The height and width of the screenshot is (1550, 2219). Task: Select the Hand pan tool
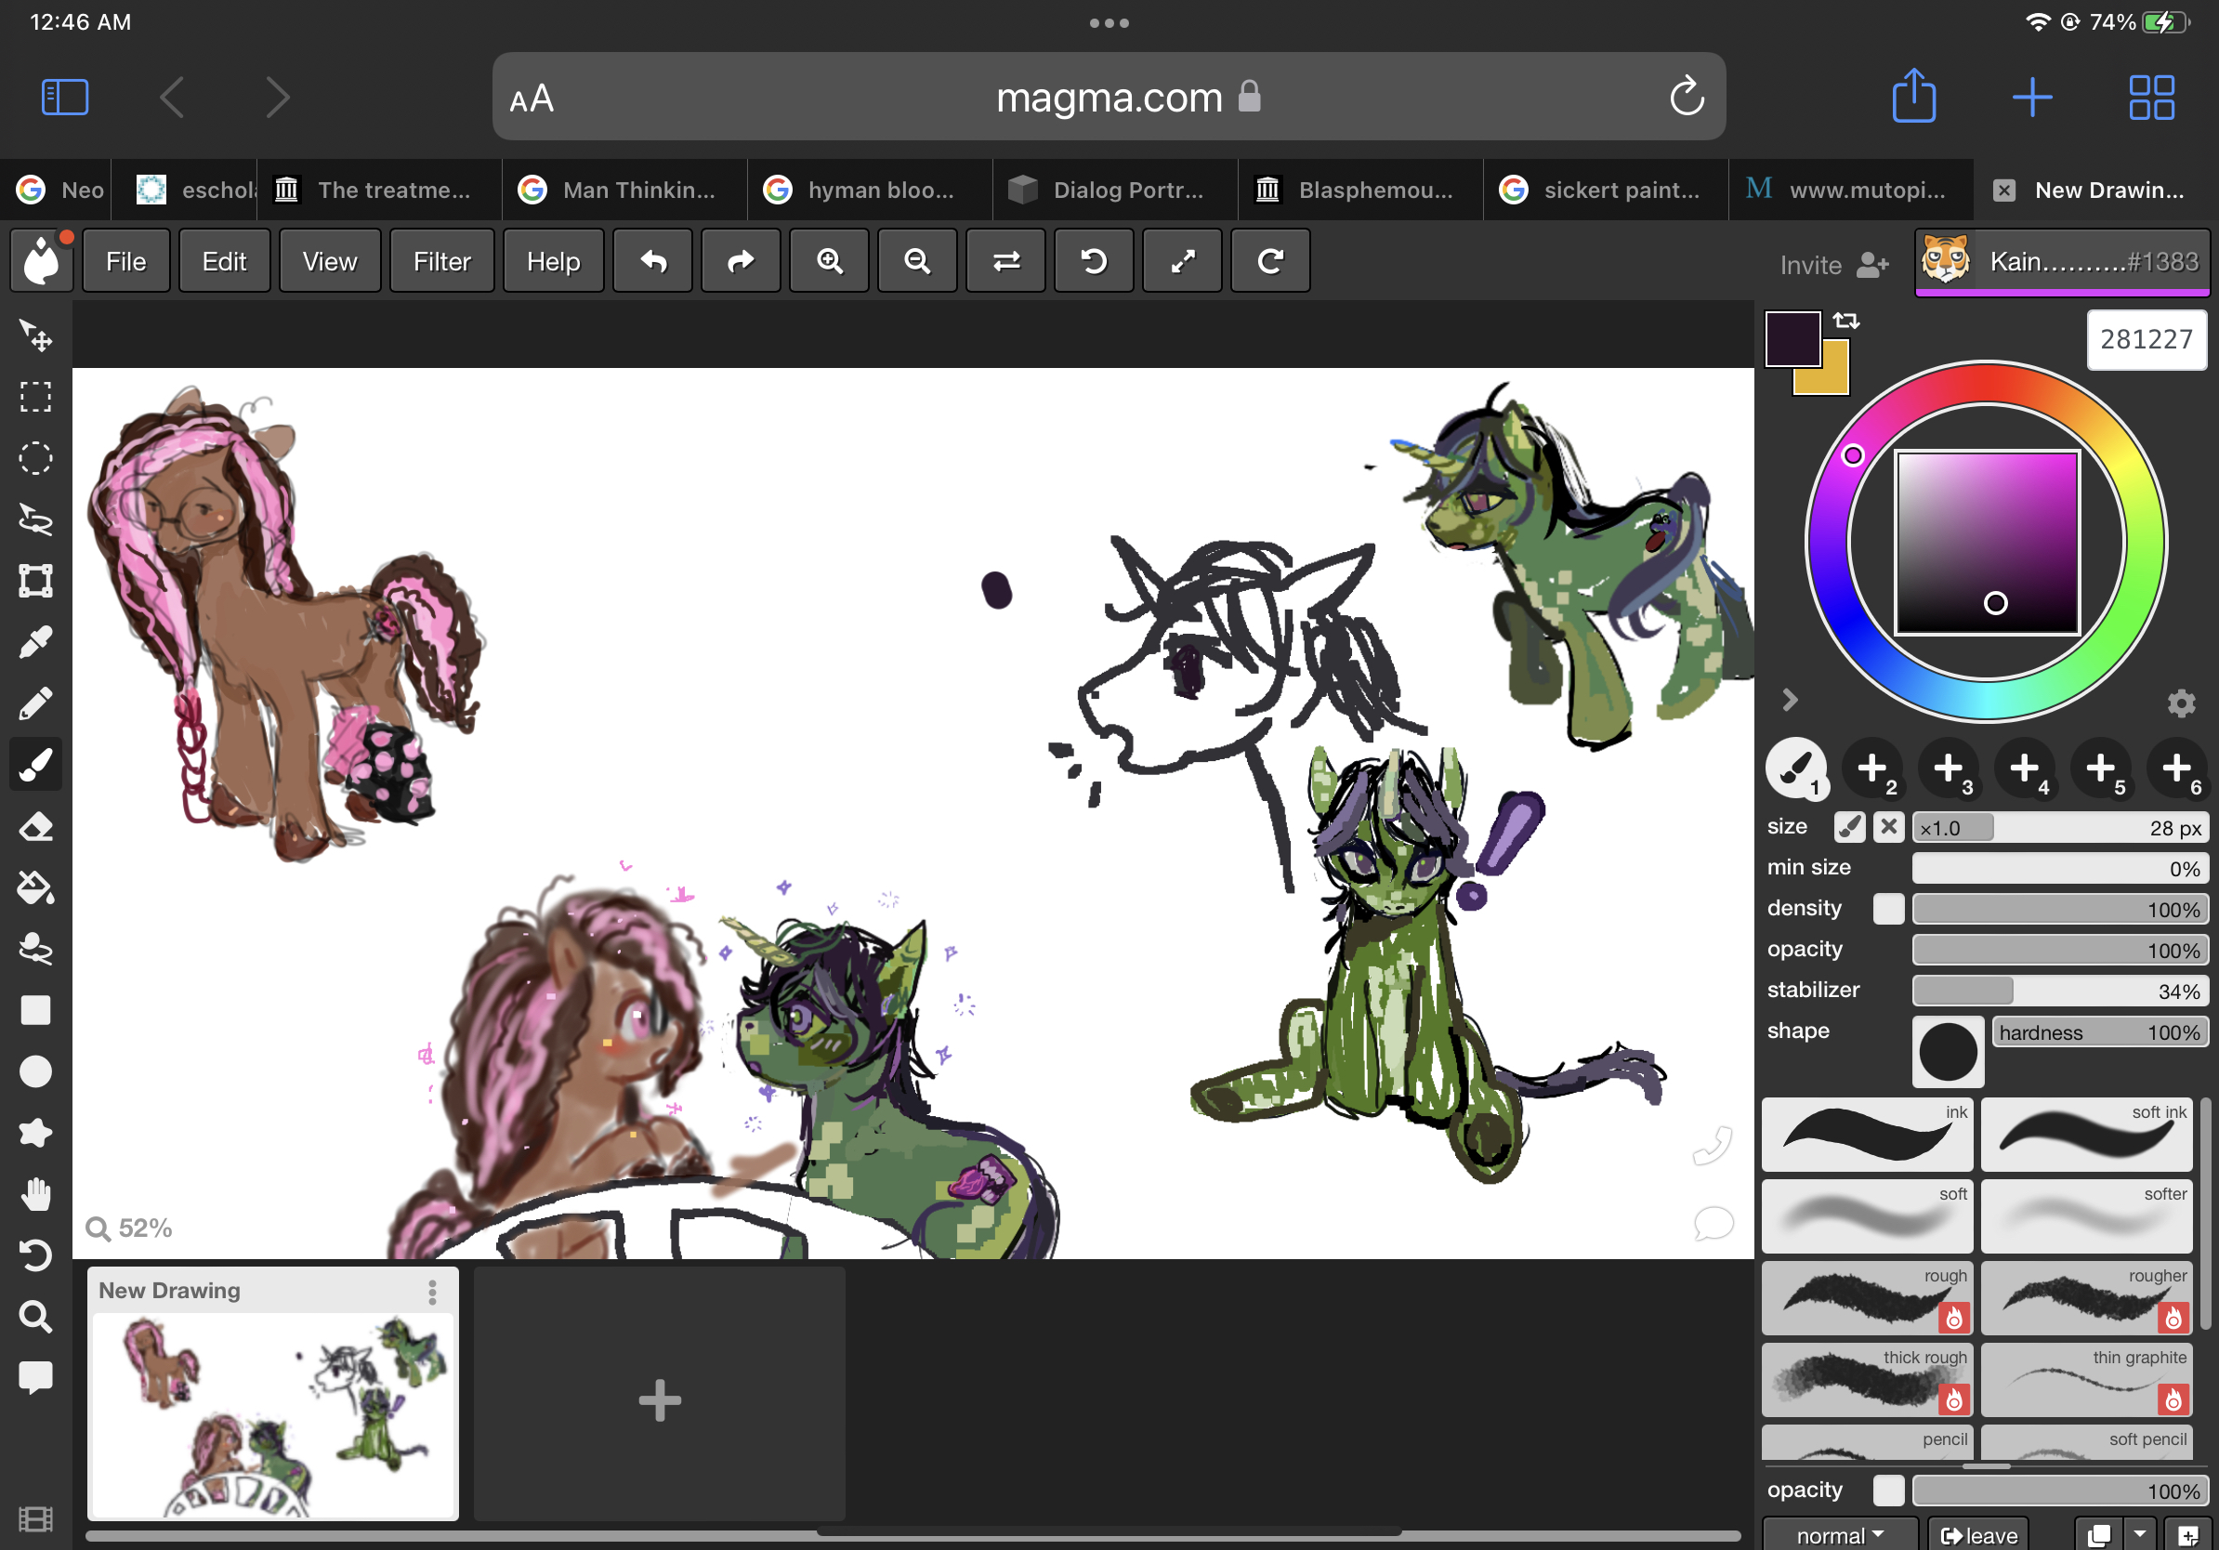point(35,1194)
